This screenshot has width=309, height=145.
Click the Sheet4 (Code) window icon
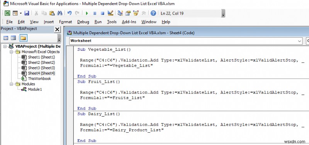tap(69, 33)
